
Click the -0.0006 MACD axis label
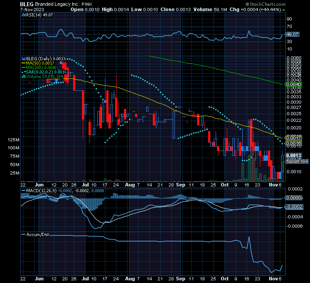coord(295,226)
